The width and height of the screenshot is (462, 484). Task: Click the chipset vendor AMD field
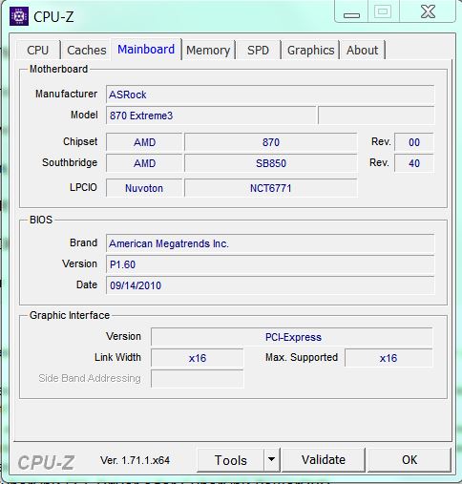[x=144, y=142]
